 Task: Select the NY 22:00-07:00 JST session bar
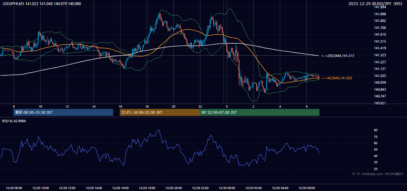click(x=260, y=112)
